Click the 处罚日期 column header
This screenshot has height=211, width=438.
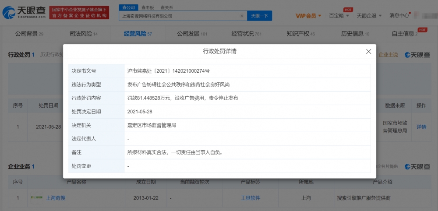tap(49, 105)
